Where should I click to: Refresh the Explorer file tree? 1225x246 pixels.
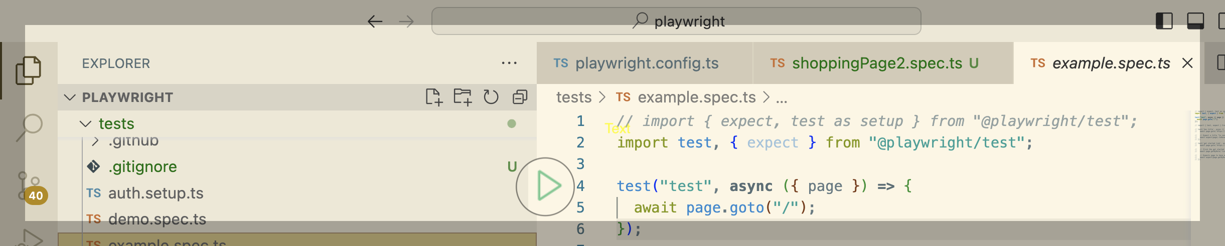pos(491,97)
